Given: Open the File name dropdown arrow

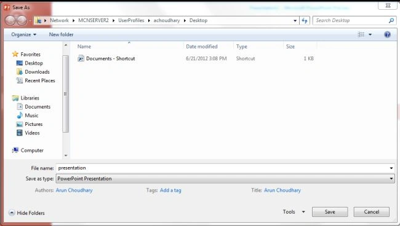Looking at the screenshot, I should coord(391,168).
